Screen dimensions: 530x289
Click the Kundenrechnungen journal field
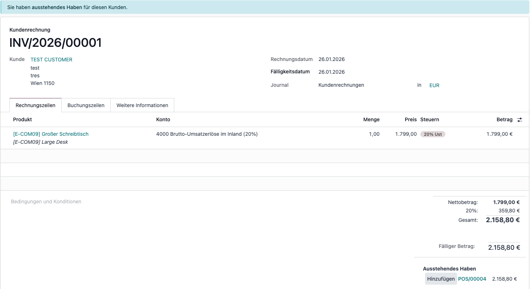[x=341, y=85]
